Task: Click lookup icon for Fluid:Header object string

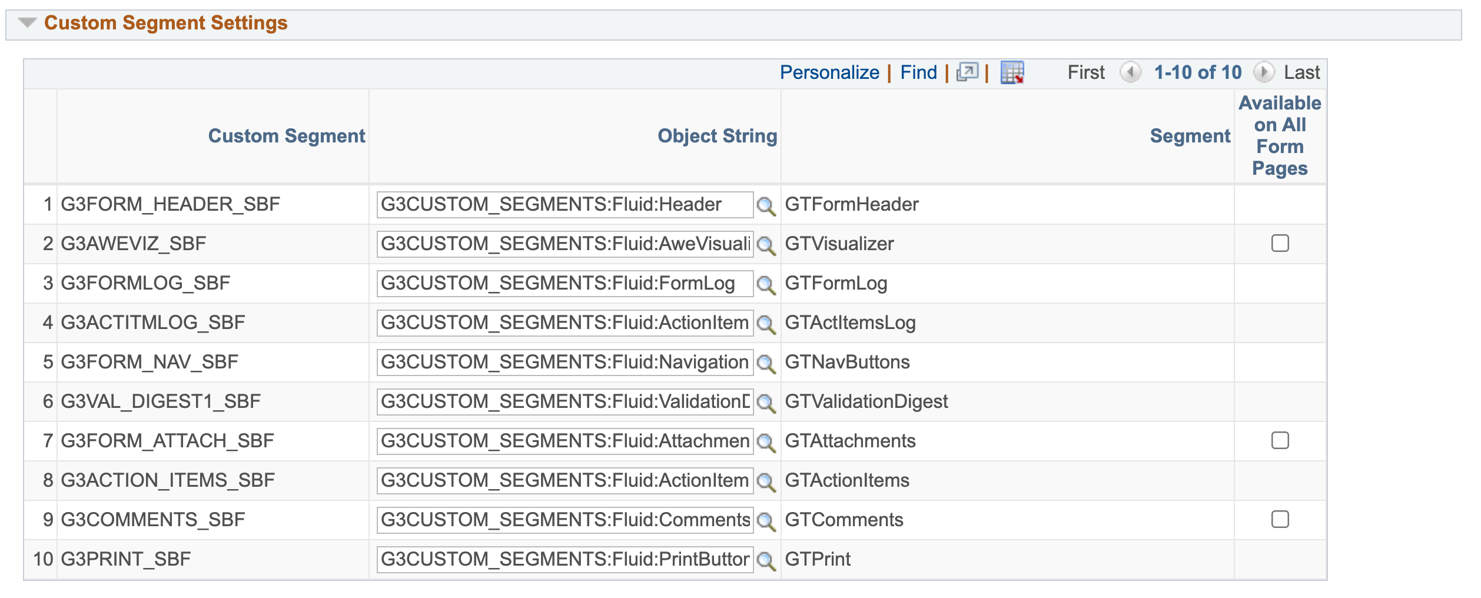Action: click(x=766, y=206)
